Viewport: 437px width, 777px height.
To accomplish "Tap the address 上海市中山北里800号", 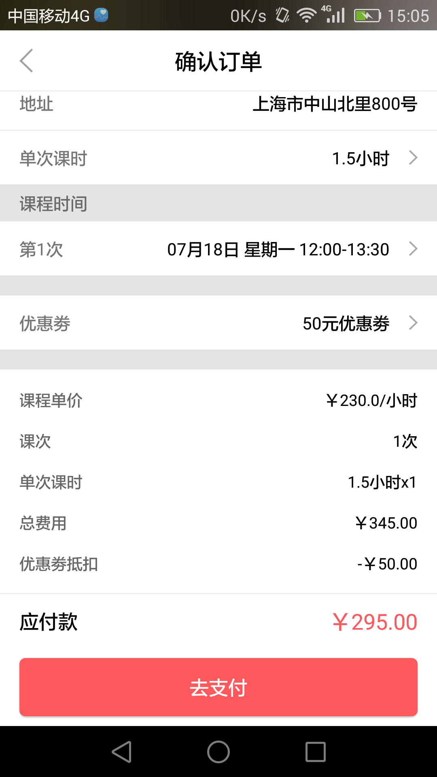I will tap(335, 104).
